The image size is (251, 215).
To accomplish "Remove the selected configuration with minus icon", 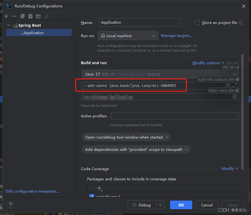I will click(14, 16).
